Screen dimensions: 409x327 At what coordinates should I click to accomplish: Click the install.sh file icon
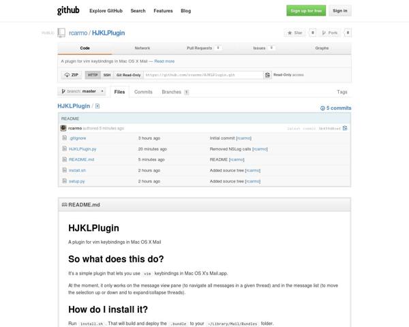[x=64, y=170]
